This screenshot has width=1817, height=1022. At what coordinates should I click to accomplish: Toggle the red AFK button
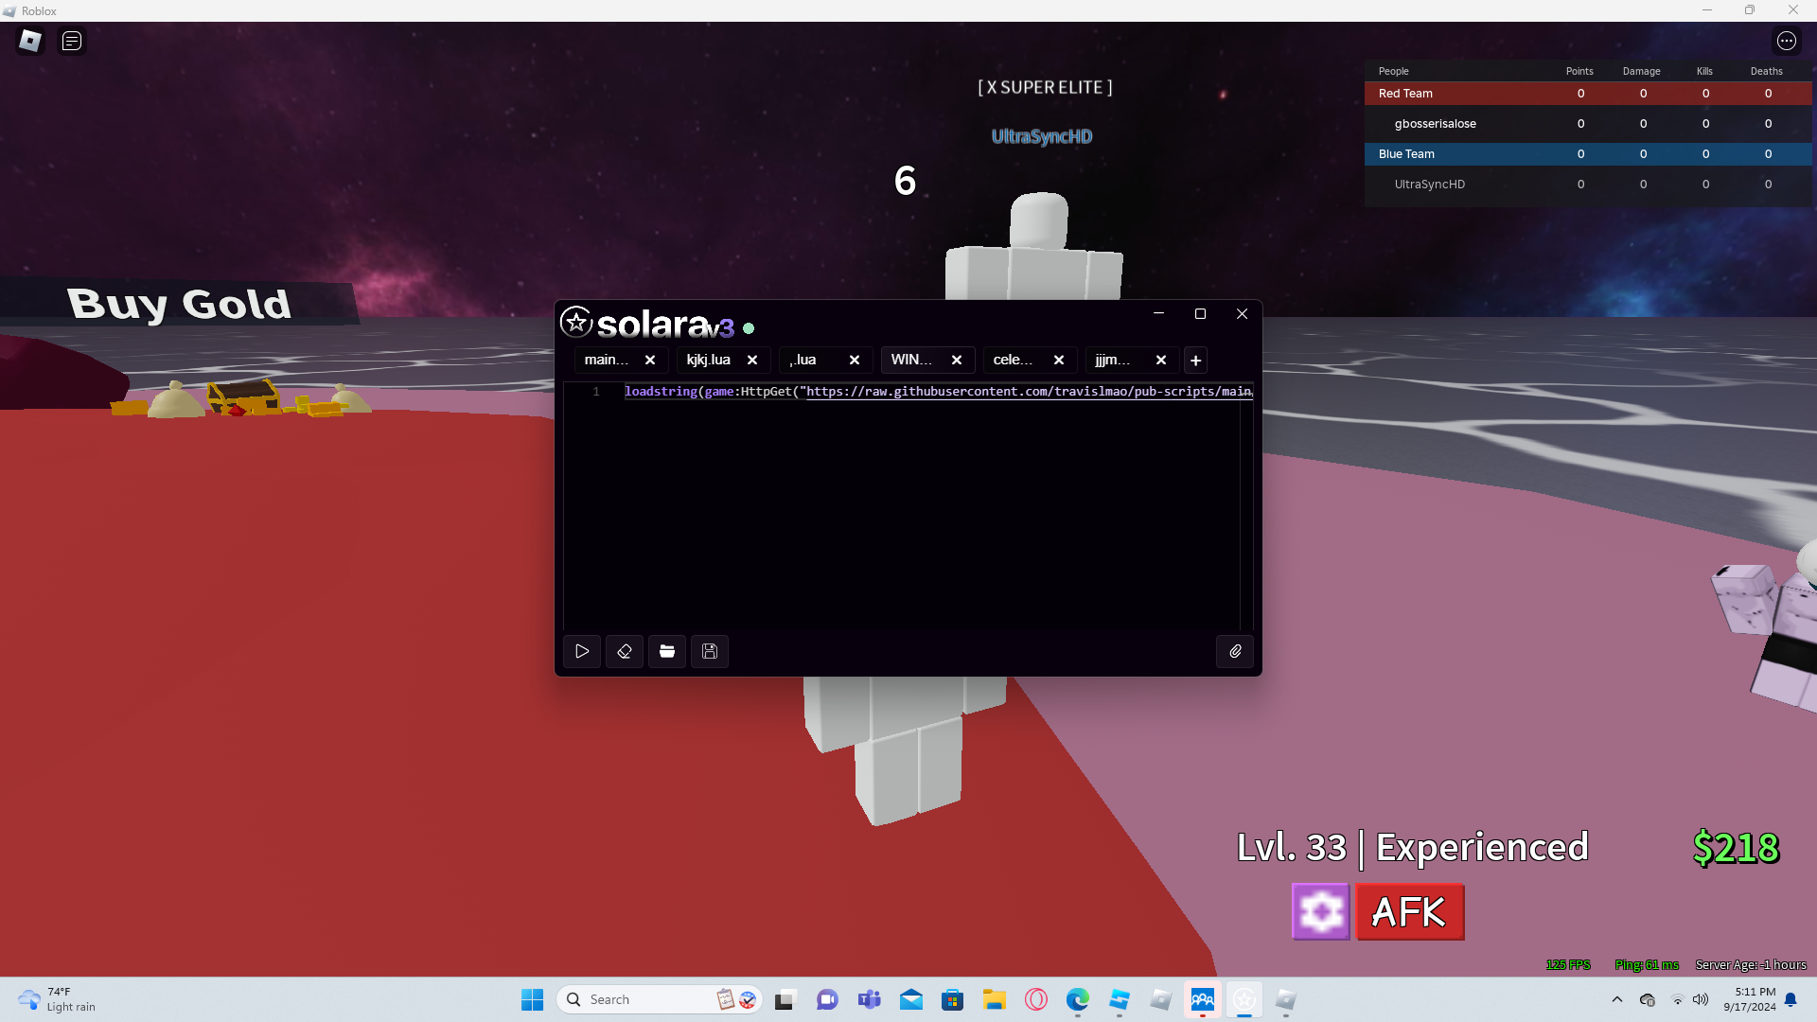1409,912
